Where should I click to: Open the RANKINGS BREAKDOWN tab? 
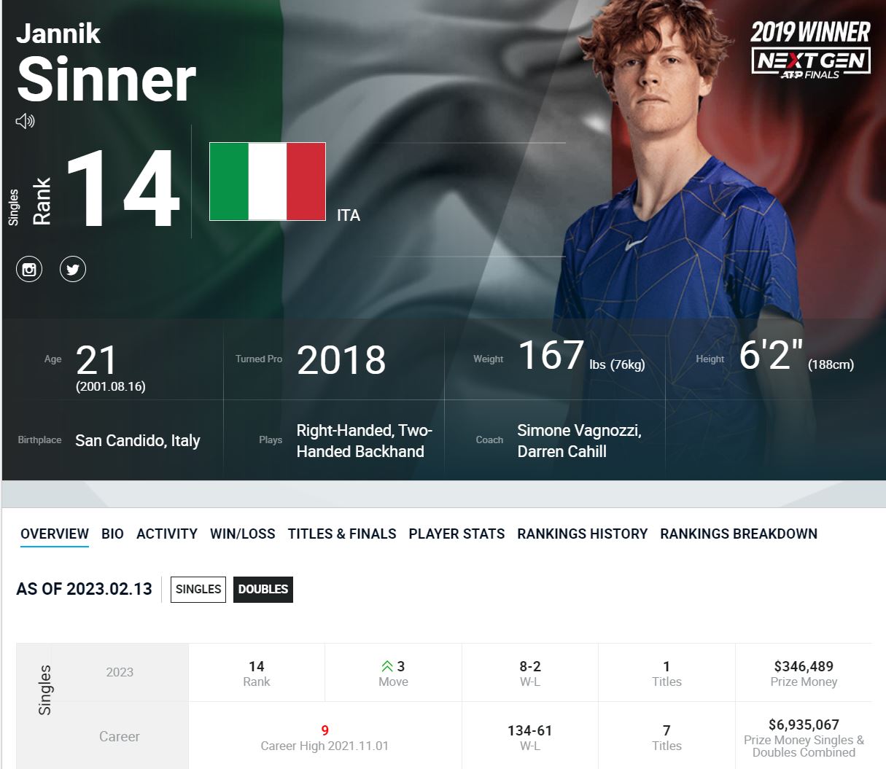pos(739,534)
